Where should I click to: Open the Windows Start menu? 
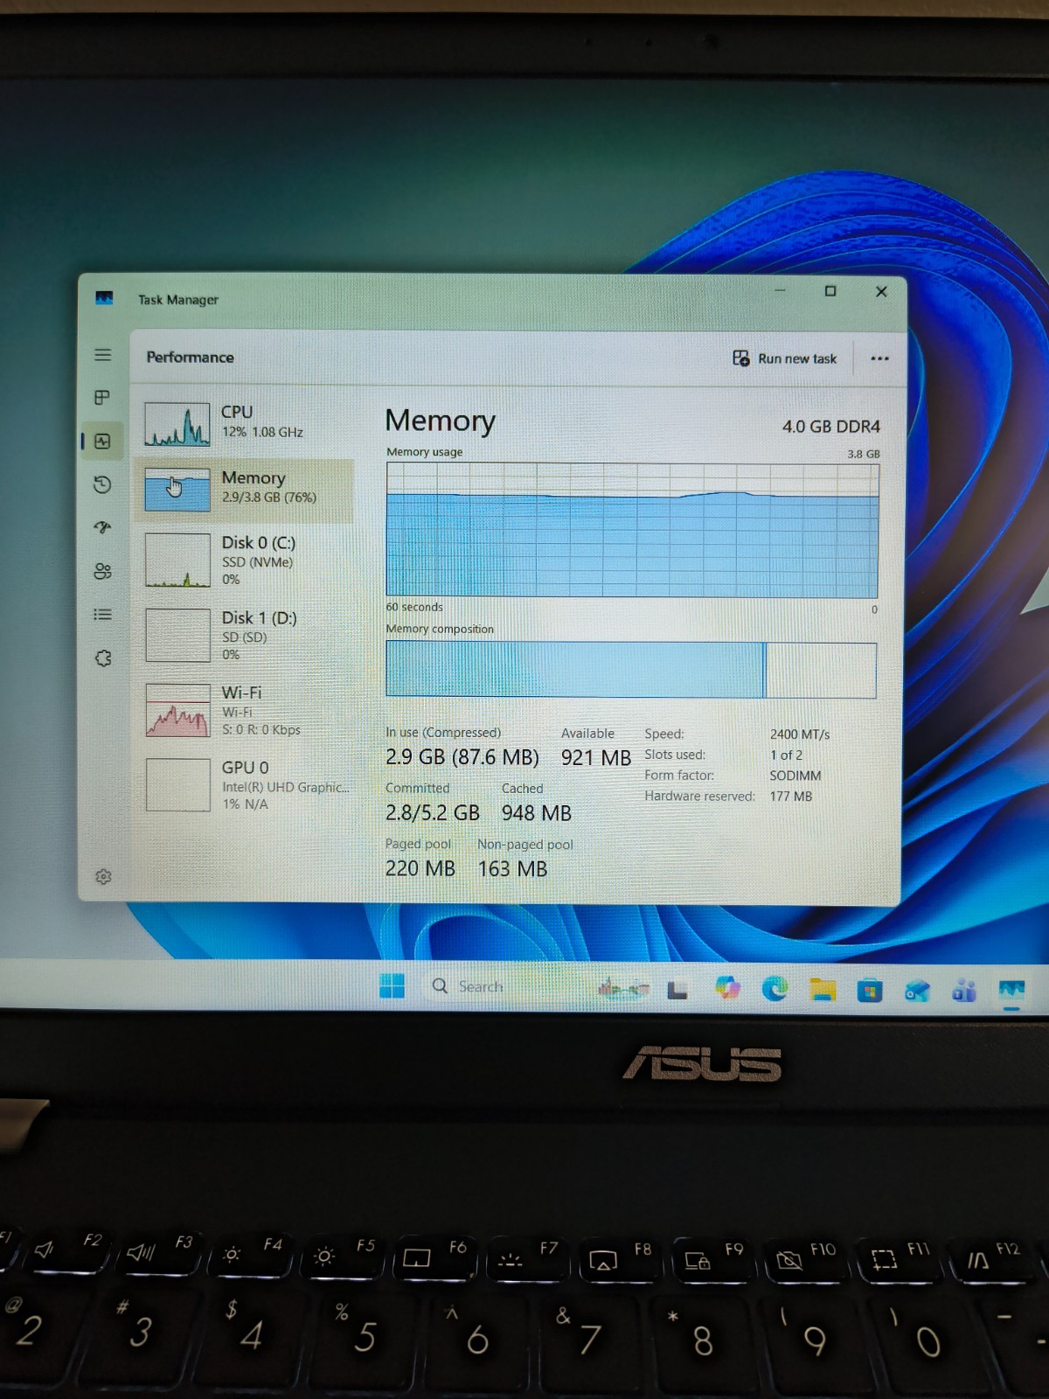393,986
